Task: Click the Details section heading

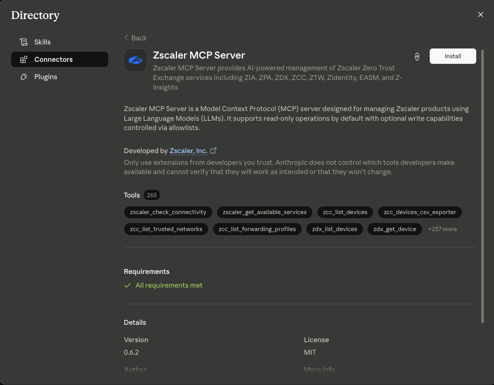Action: click(x=135, y=322)
